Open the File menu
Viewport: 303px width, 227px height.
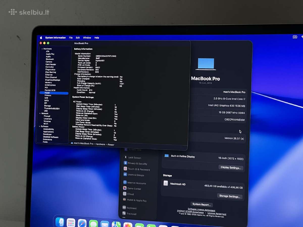point(71,38)
